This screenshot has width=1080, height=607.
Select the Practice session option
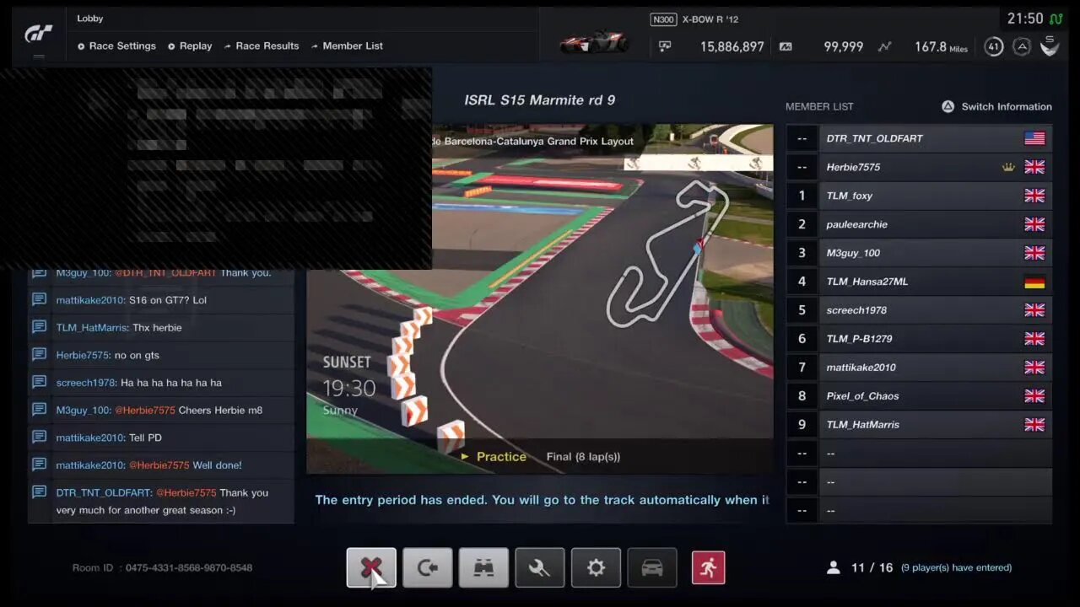(494, 456)
